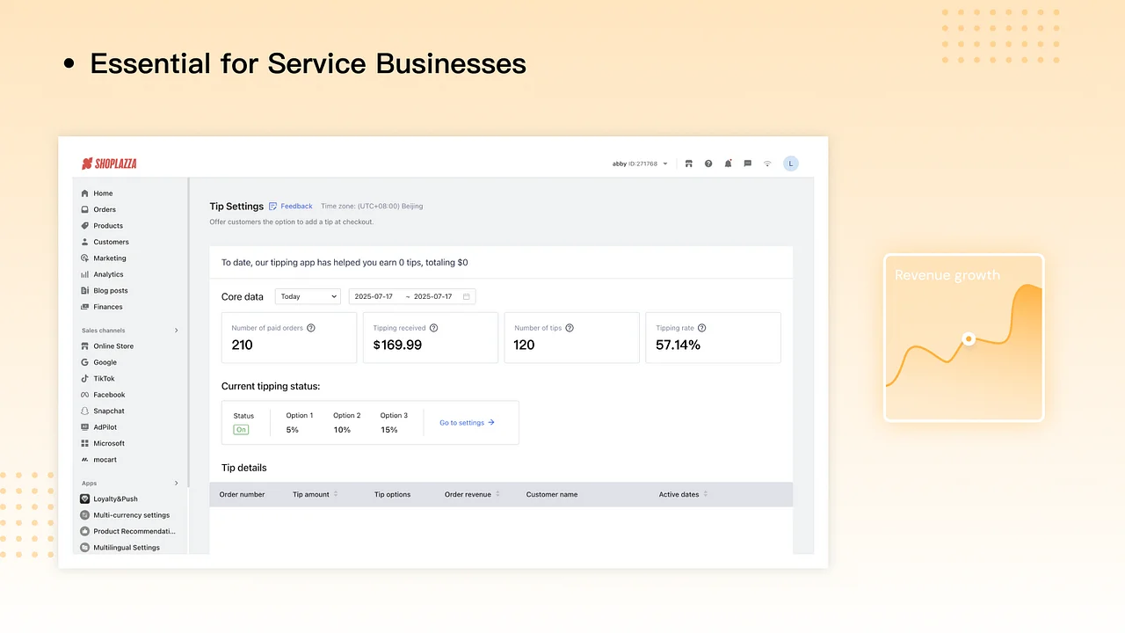Click the network status icon in the header

tap(766, 164)
